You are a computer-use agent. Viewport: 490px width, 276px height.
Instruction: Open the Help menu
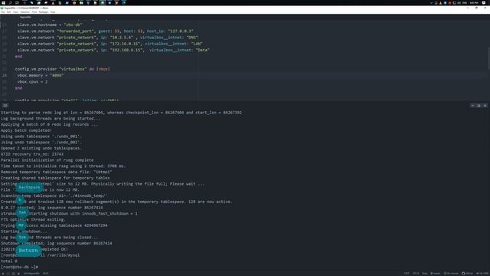(x=53, y=12)
